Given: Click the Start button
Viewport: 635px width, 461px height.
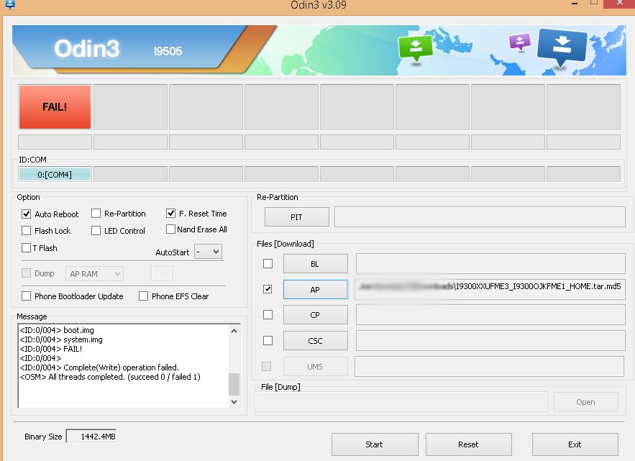Looking at the screenshot, I should [375, 444].
